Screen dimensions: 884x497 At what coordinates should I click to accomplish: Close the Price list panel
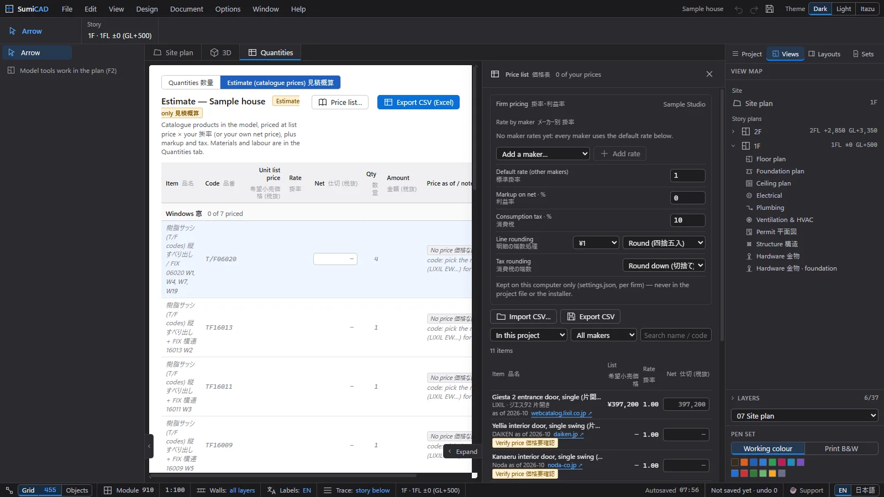tap(709, 74)
